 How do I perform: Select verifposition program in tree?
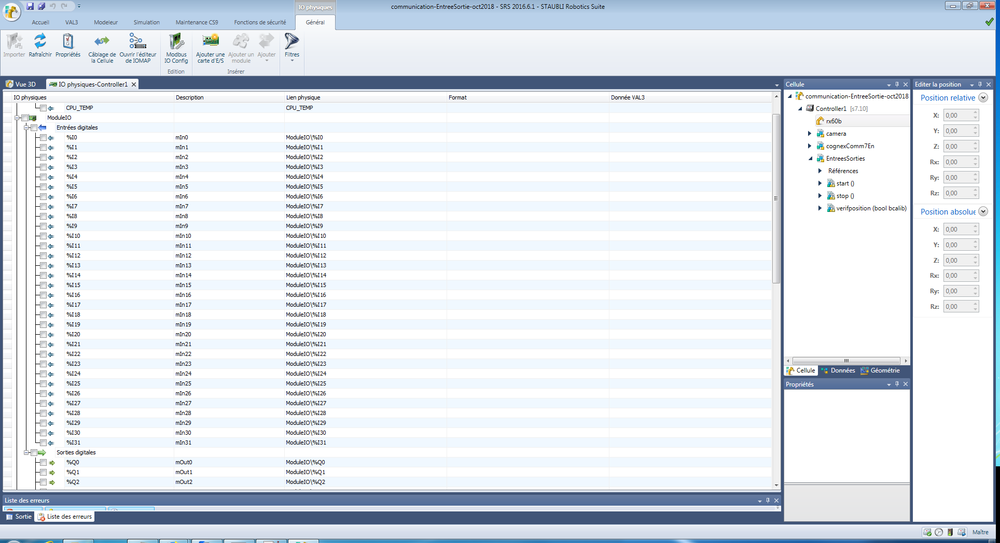tap(871, 208)
